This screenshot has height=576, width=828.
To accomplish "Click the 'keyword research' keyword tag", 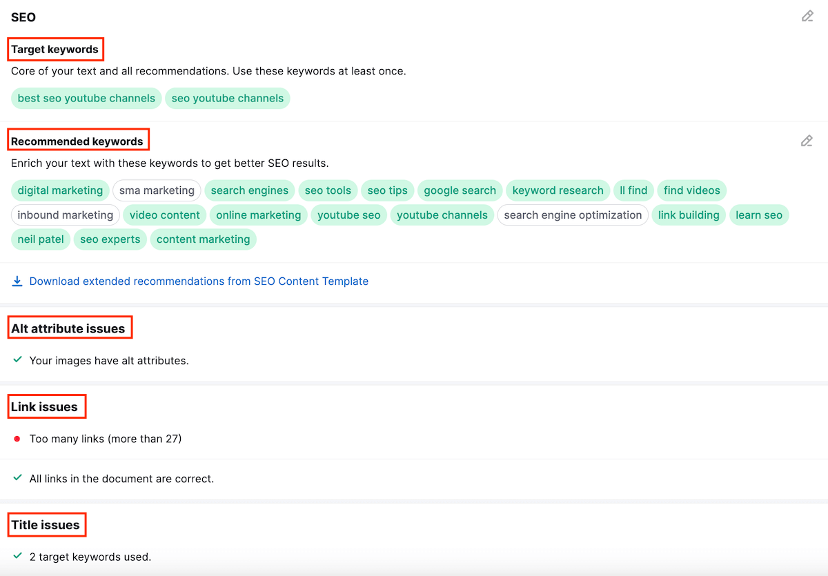I will (x=558, y=190).
